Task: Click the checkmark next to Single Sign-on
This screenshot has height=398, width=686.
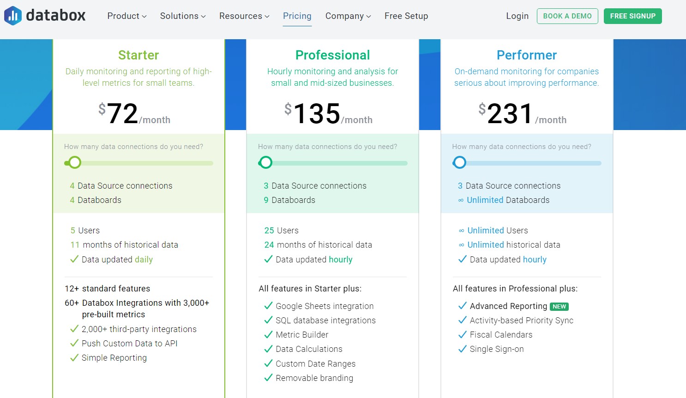Action: 462,349
